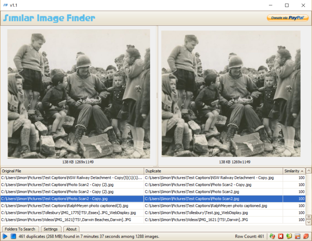This screenshot has width=312, height=241.
Task: Start a new duplicate search with the play icon
Action: (x=5, y=236)
